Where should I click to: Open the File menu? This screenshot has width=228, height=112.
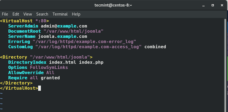click(x=5, y=14)
